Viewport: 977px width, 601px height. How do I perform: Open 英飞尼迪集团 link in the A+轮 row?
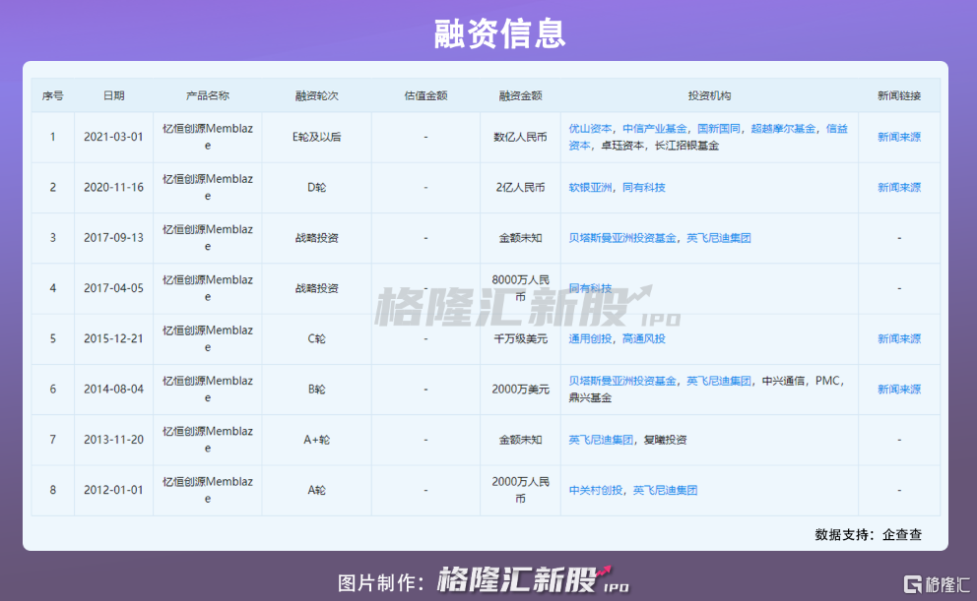(x=602, y=440)
